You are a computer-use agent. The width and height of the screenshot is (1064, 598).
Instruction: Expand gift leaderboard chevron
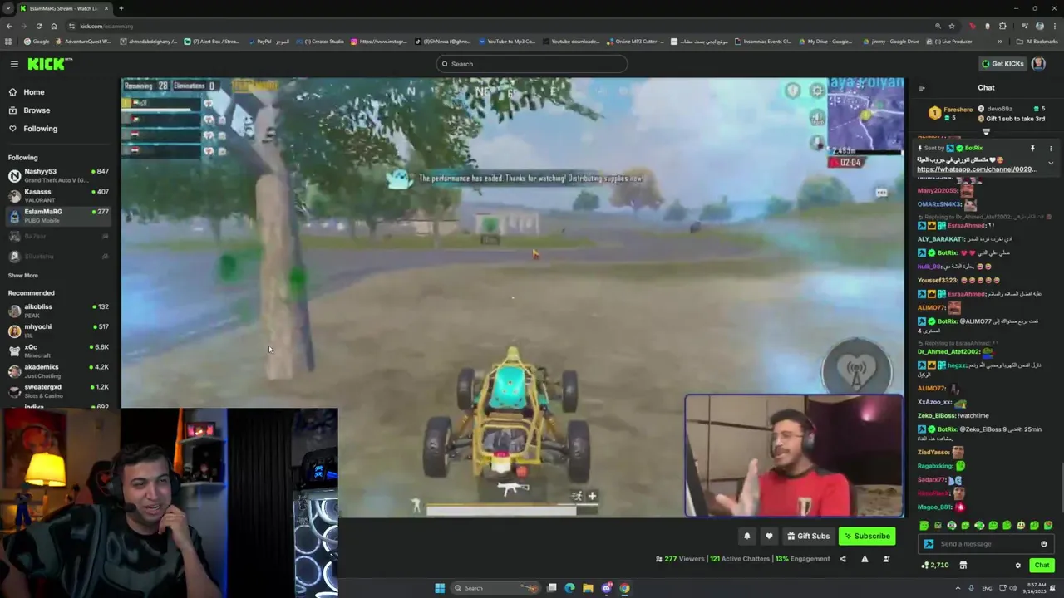coord(987,131)
